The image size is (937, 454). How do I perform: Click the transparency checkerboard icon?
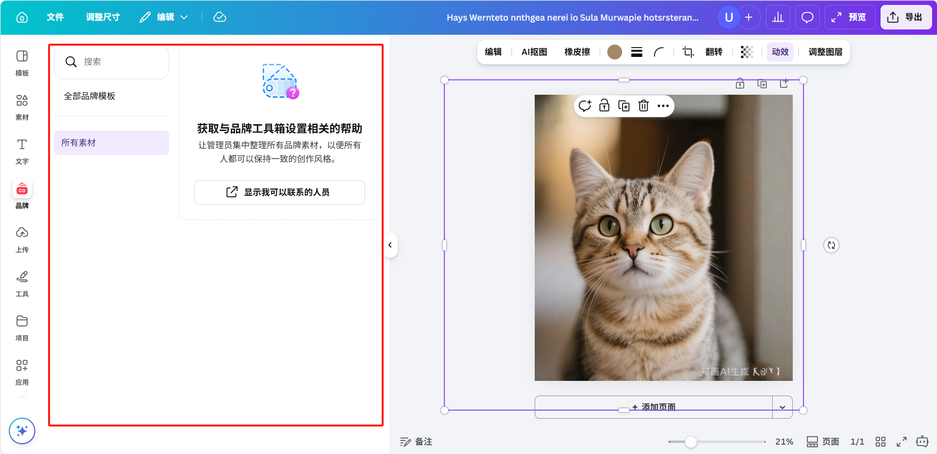[747, 52]
